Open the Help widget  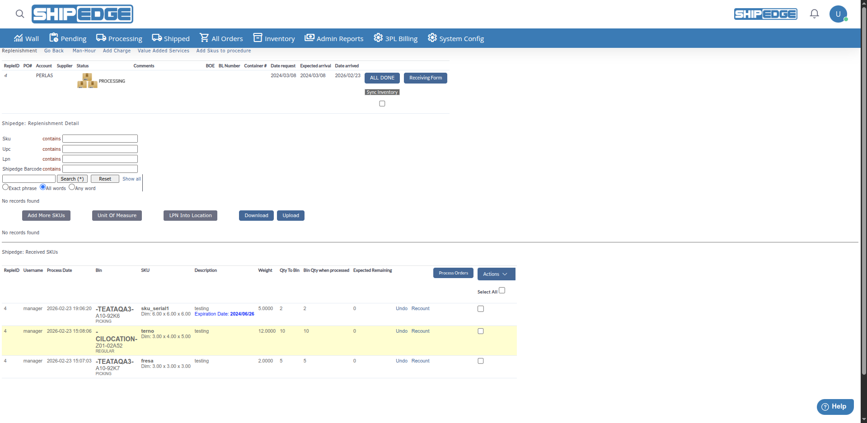(x=834, y=406)
